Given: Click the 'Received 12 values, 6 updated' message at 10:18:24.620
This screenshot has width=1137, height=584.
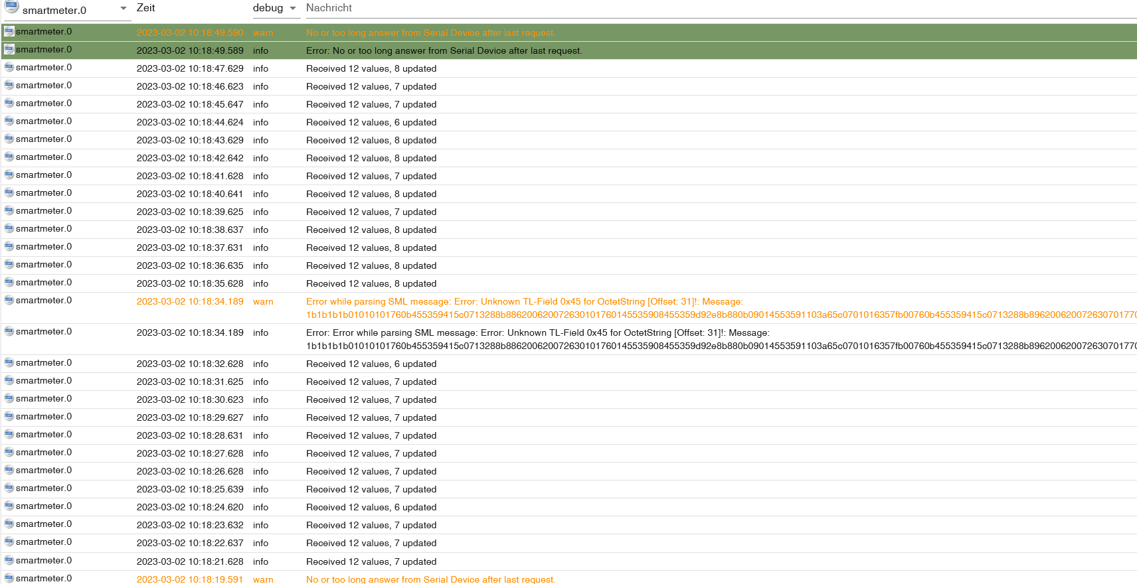Looking at the screenshot, I should 371,507.
